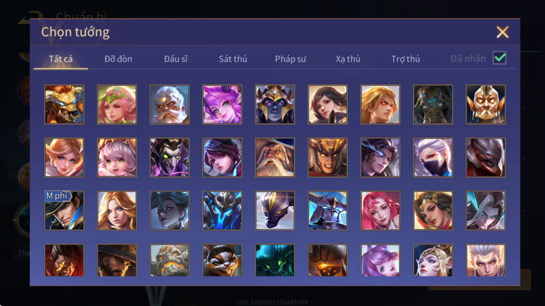Choose the wizard with wide grey hat
This screenshot has height=306, width=545.
(275, 157)
